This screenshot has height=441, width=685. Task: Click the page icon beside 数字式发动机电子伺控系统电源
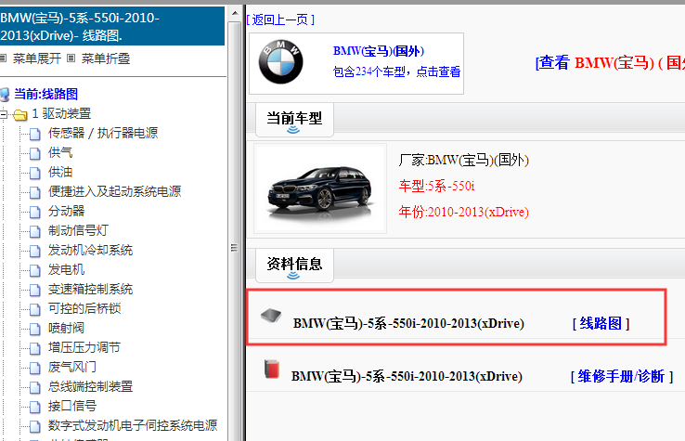click(35, 426)
